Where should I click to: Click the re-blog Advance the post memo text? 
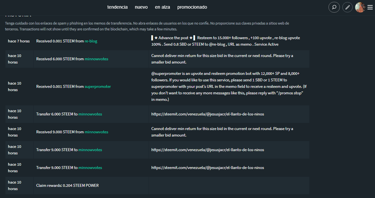(x=226, y=41)
